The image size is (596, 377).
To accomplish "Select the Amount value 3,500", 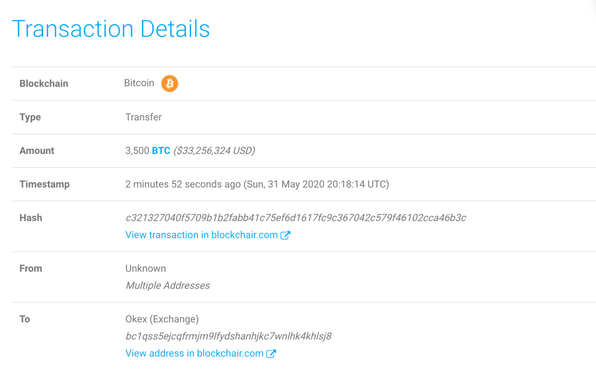I will [x=136, y=150].
